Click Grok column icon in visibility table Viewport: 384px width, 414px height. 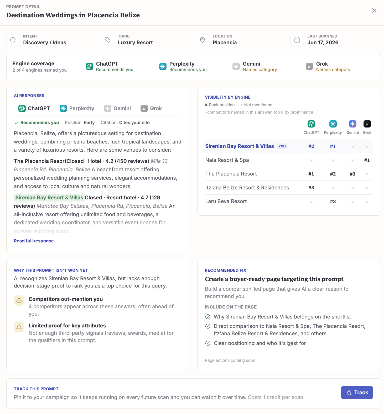point(367,124)
